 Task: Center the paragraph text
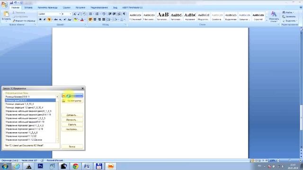pyautogui.click(x=95, y=19)
